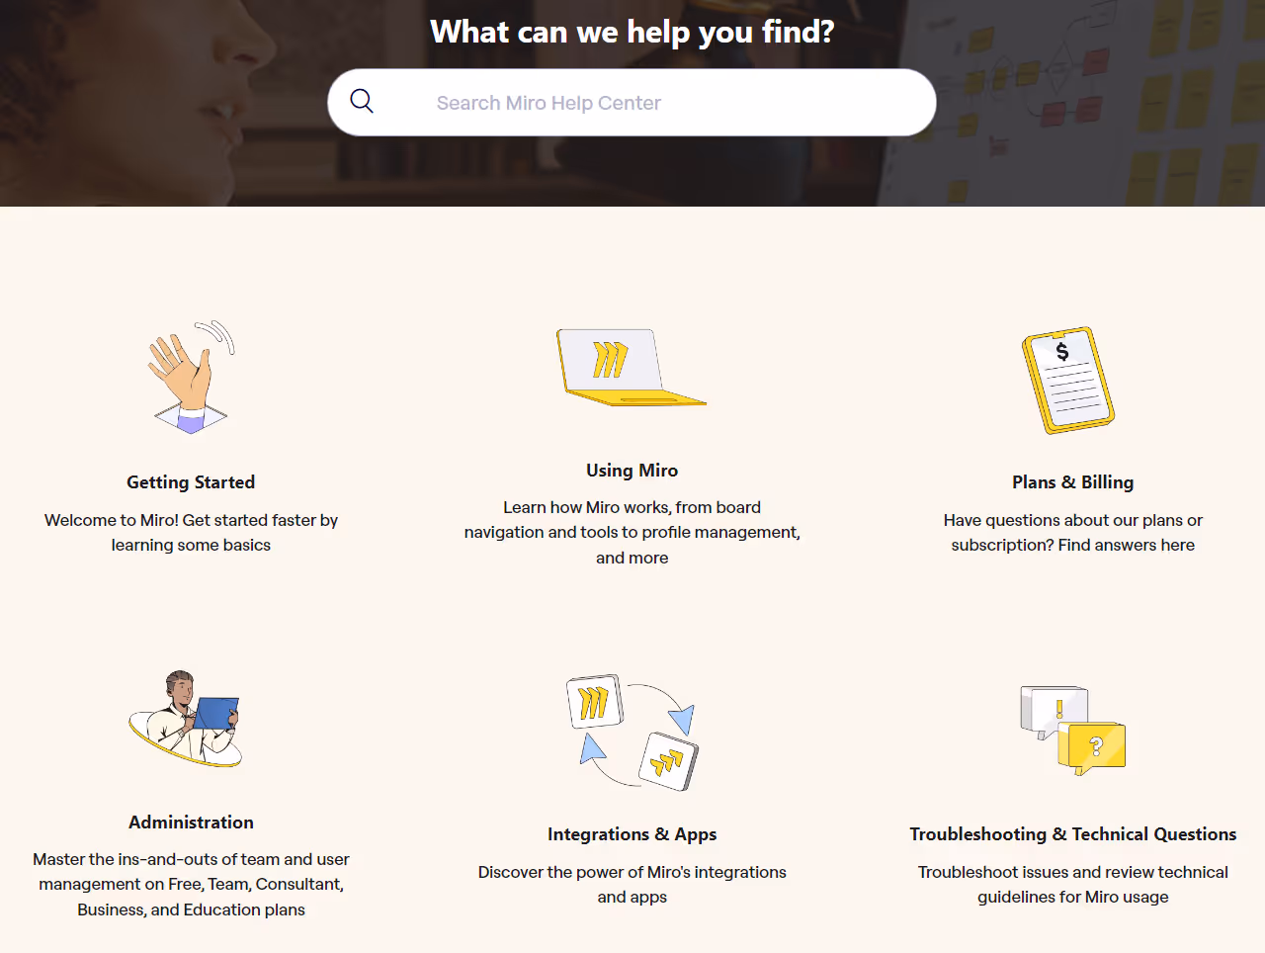Open the Getting Started category
Viewport: 1265px width, 953px height.
191,481
